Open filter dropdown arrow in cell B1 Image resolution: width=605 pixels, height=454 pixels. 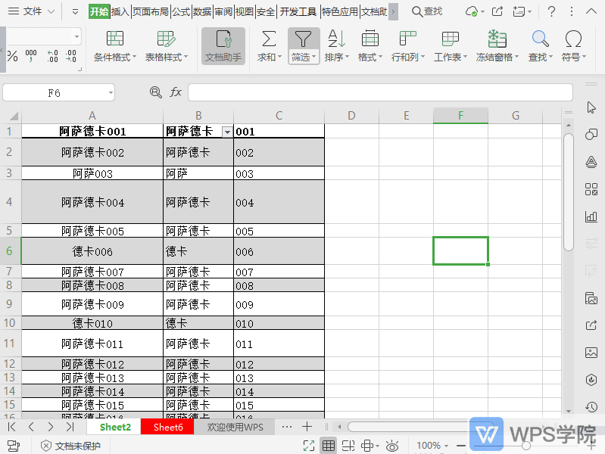tap(226, 132)
